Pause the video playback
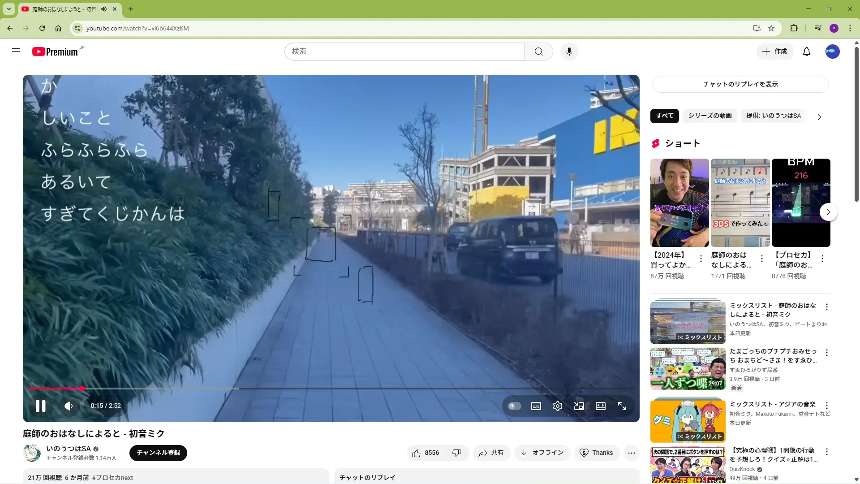Viewport: 860px width, 484px height. pos(41,406)
